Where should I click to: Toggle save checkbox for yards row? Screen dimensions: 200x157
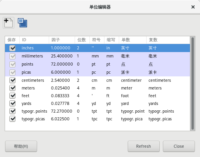(12, 103)
